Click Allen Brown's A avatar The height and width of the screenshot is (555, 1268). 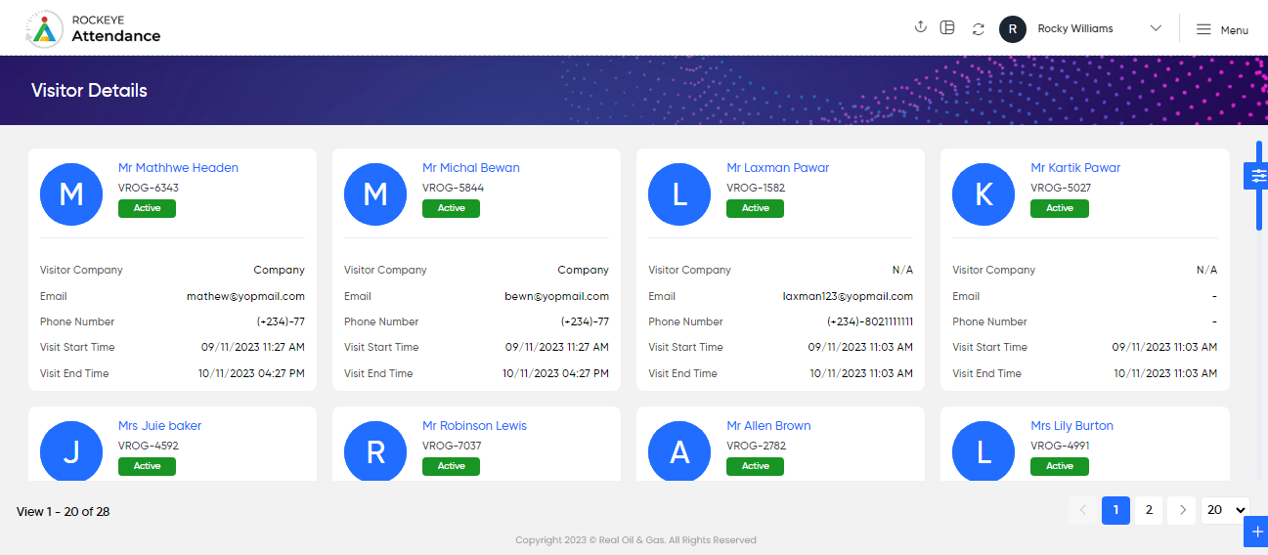679,451
